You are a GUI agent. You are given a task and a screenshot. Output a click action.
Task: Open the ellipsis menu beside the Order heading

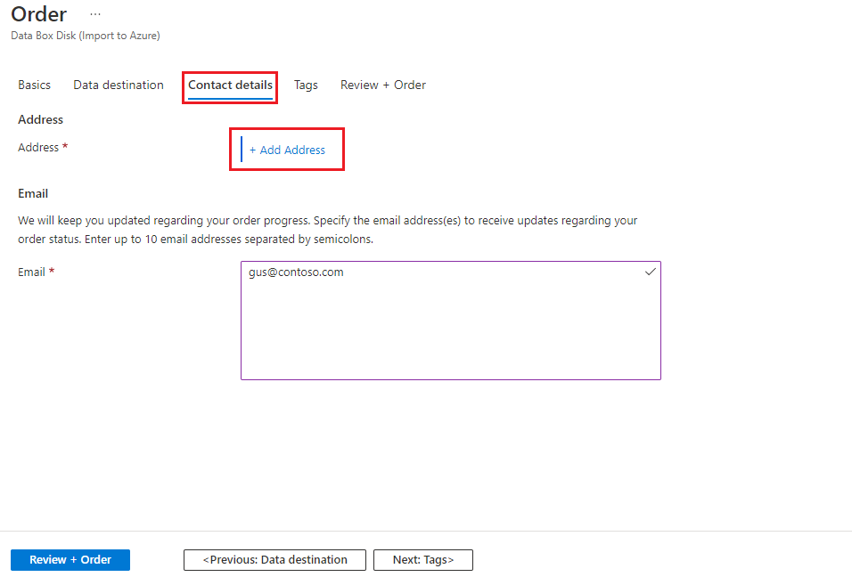[95, 14]
